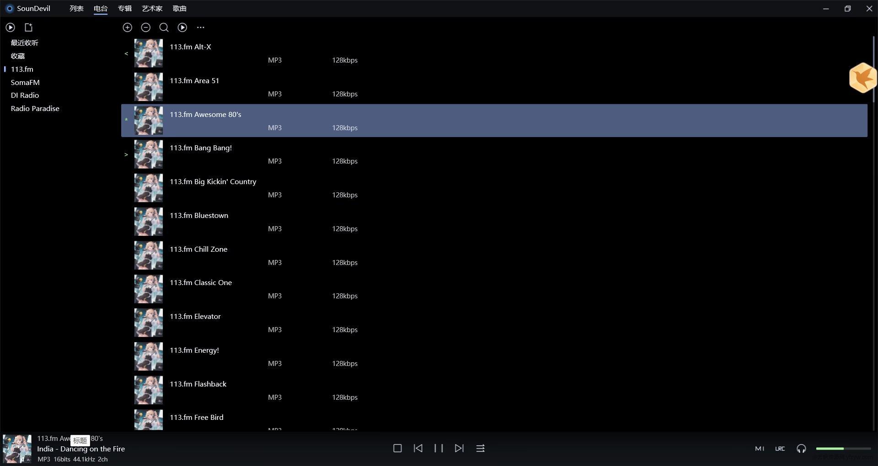878x466 pixels.
Task: Select station 113.fm Chill Zone
Action: coord(494,255)
